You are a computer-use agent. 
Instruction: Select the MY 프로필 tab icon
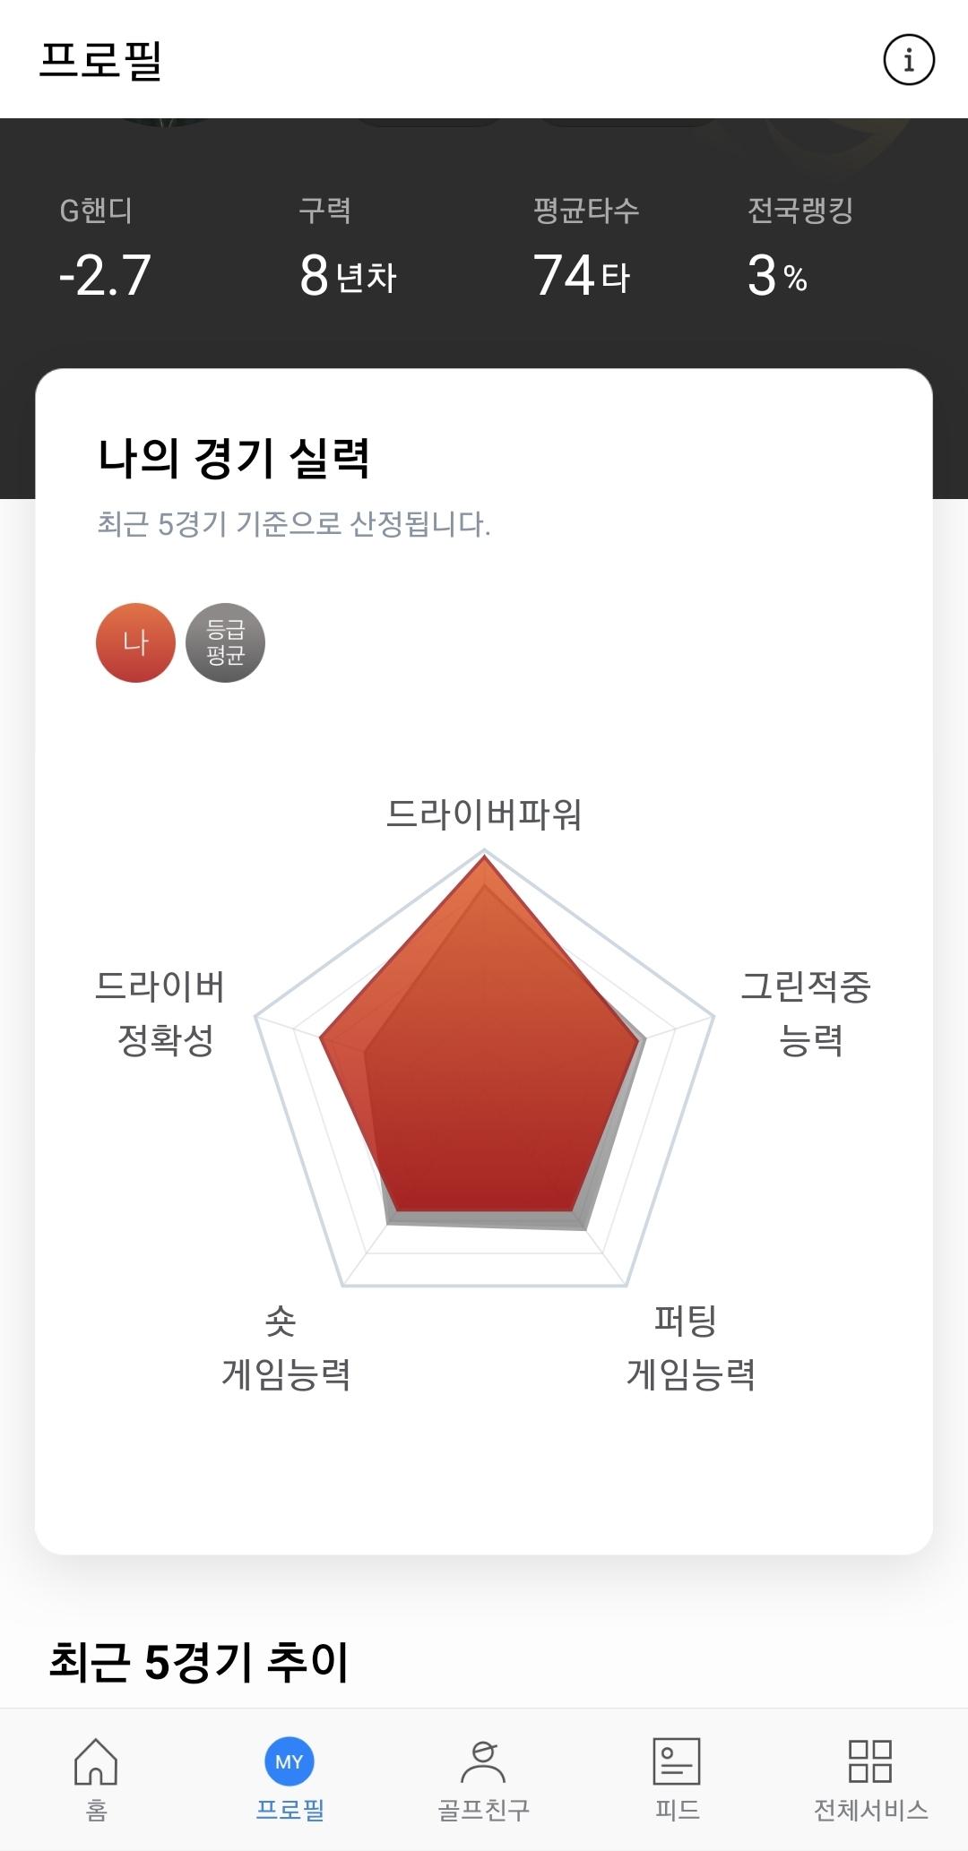290,1761
